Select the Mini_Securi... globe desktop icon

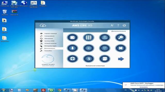pos(24,4)
